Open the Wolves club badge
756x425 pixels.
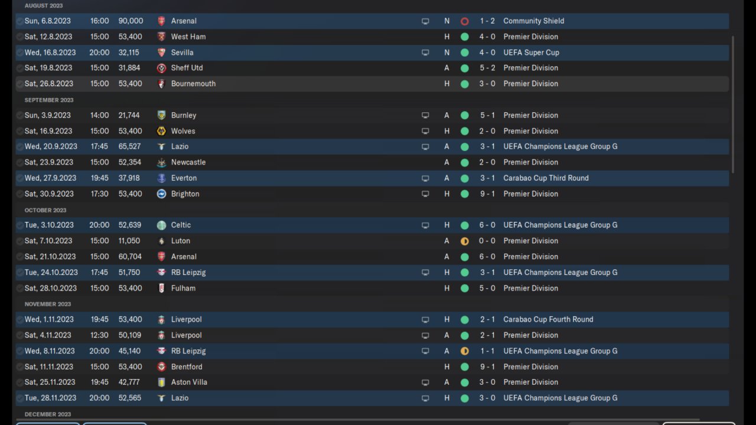(161, 131)
